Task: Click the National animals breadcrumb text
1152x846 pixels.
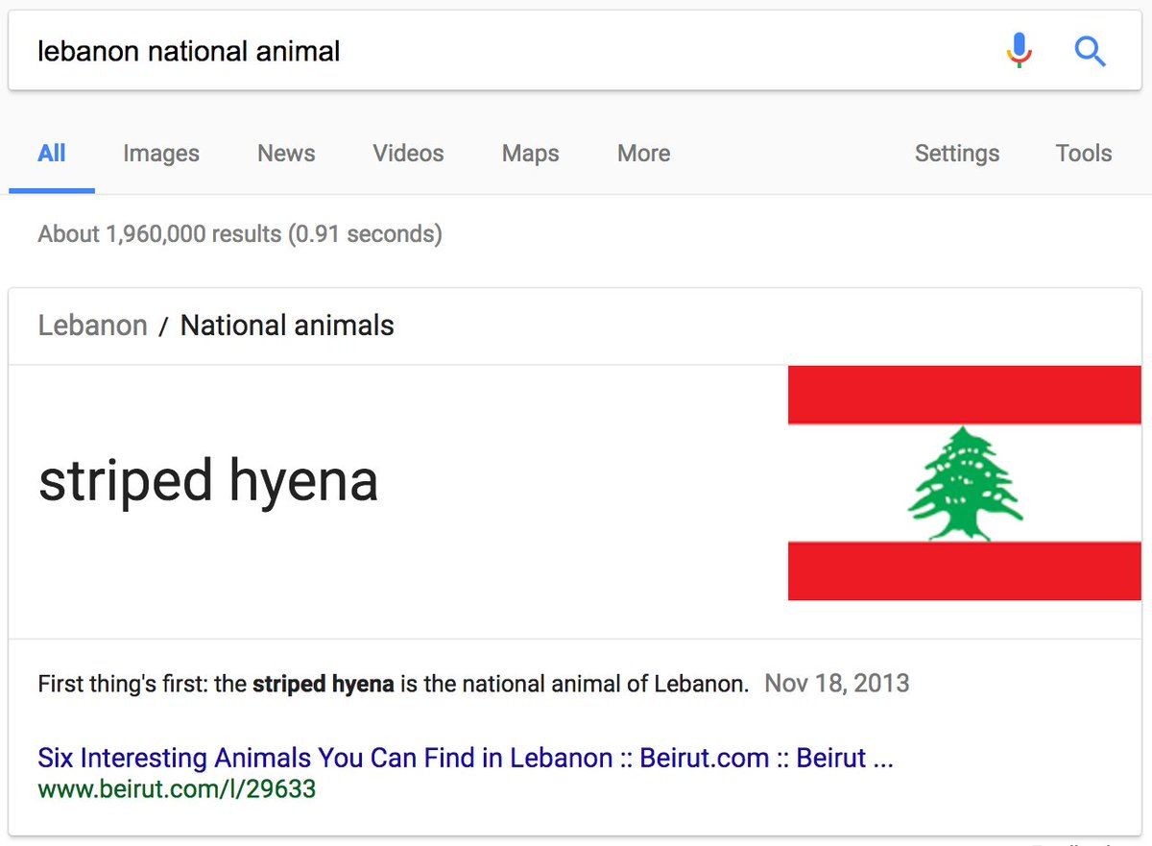Action: point(287,326)
